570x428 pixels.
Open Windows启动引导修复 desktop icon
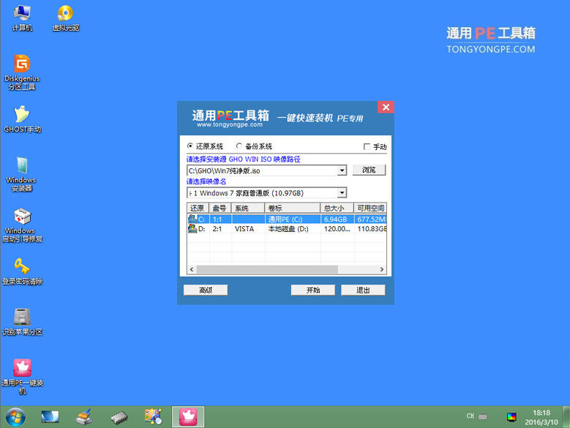pos(22,217)
